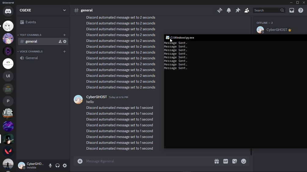Image resolution: width=307 pixels, height=172 pixels.
Task: Deafen with the headphones icon
Action: tap(57, 166)
